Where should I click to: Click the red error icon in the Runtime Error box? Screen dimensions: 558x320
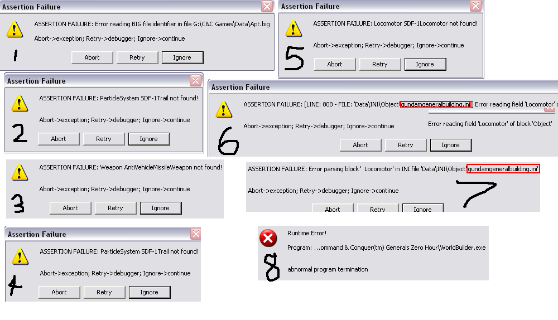tap(268, 239)
